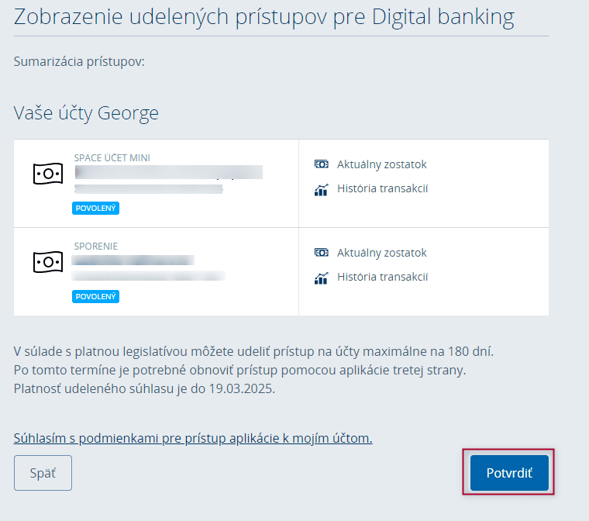
Task: Click the blurred account number under Space účet mini
Action: click(x=167, y=172)
